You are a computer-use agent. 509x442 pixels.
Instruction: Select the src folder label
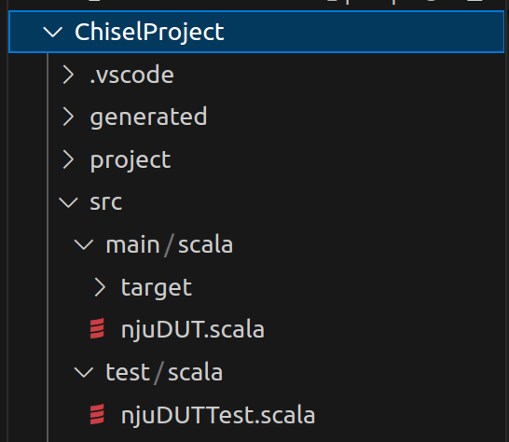[x=106, y=202]
